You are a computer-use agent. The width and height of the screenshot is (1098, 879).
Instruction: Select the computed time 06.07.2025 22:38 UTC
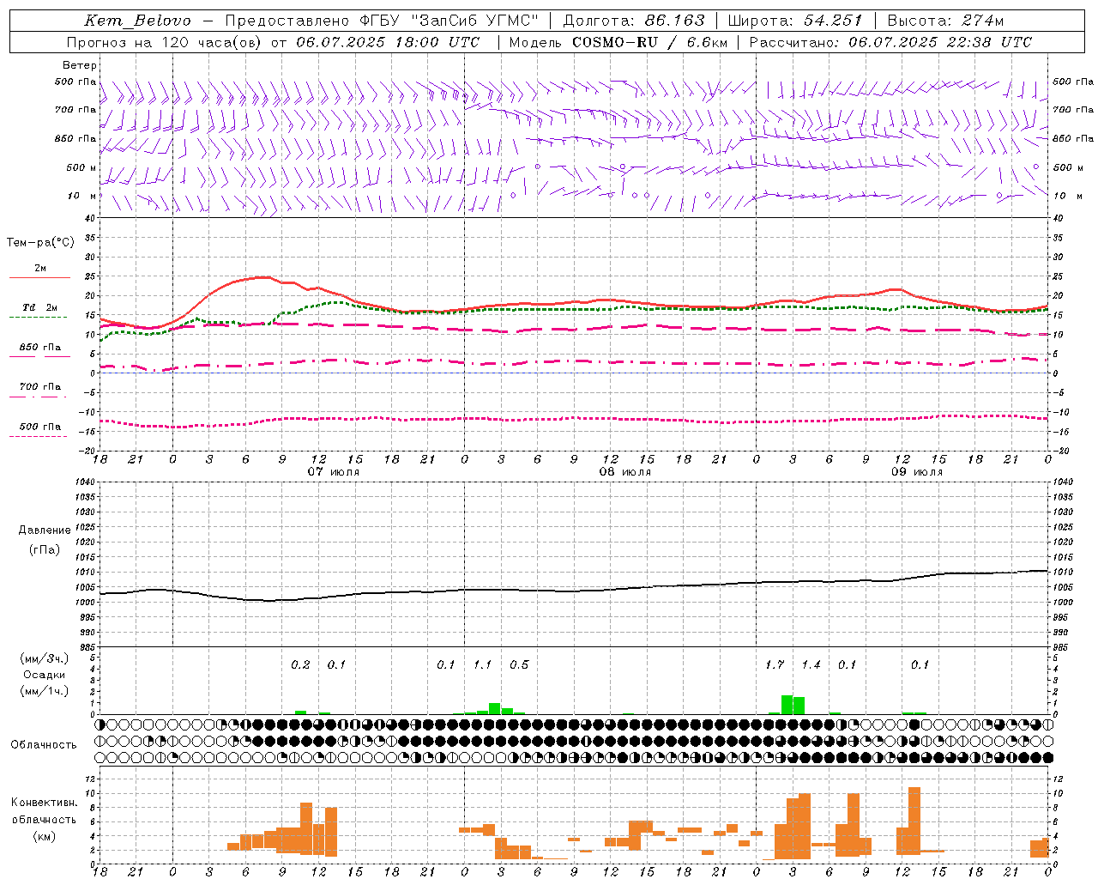[940, 42]
